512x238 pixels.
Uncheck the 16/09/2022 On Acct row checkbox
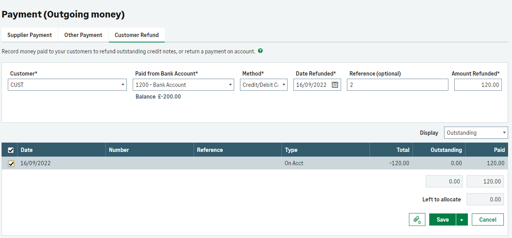pyautogui.click(x=11, y=164)
